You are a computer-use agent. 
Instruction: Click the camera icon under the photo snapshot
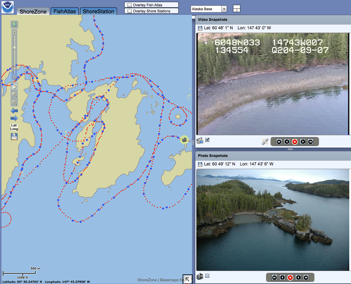coord(199,276)
